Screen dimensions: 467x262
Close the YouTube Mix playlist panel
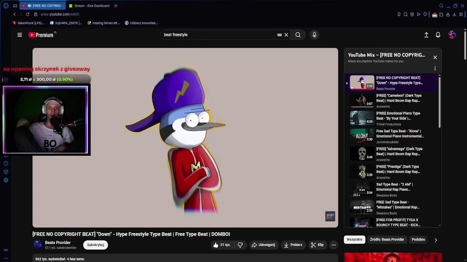point(435,57)
